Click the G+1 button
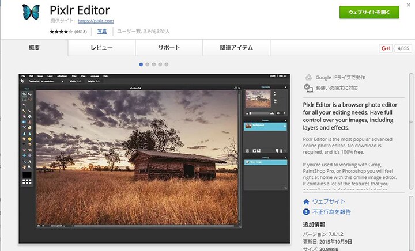 386,48
